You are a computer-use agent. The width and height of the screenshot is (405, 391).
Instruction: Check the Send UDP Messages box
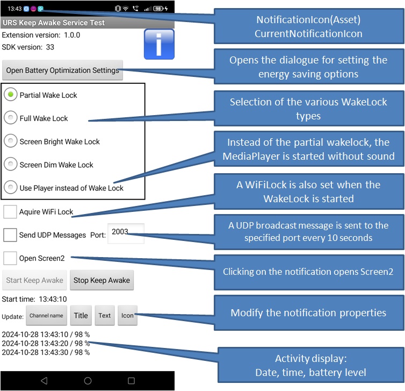point(10,235)
